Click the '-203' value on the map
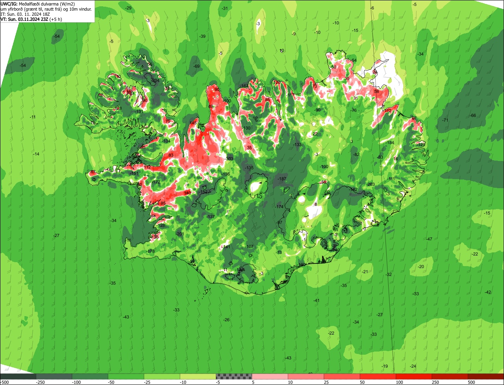 tap(370, 184)
